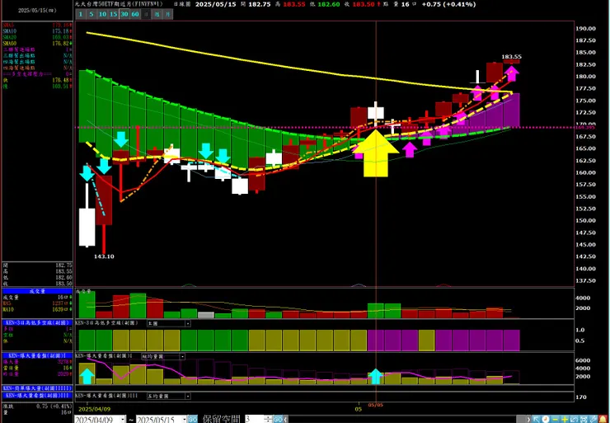This screenshot has height=423, width=610.
Task: Click the 190.00 price axis label
Action: [x=586, y=28]
